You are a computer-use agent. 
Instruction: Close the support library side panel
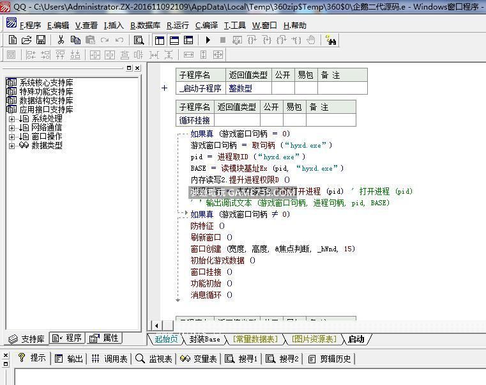[137, 68]
